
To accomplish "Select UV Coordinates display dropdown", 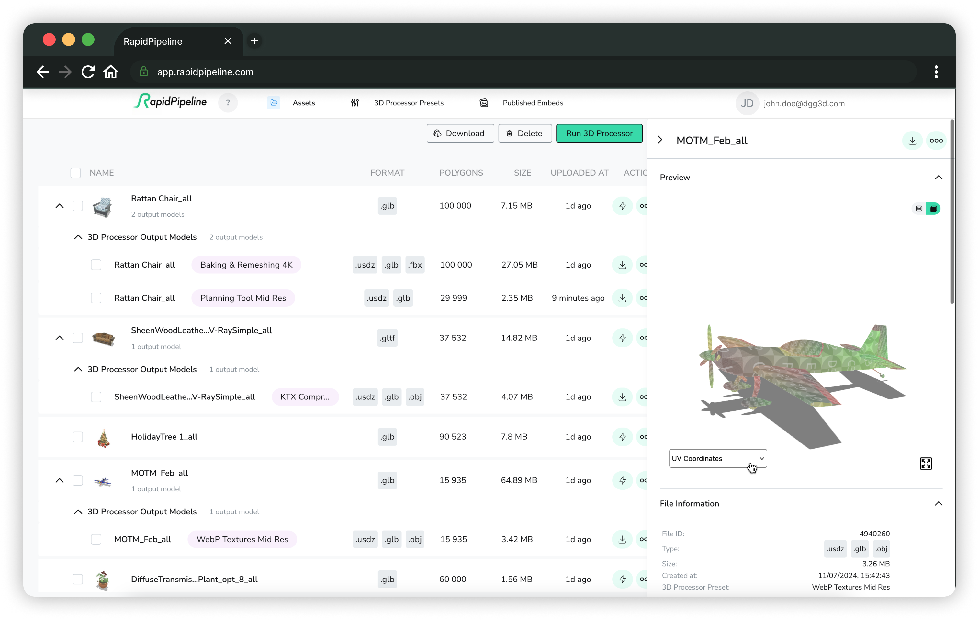I will coord(717,458).
